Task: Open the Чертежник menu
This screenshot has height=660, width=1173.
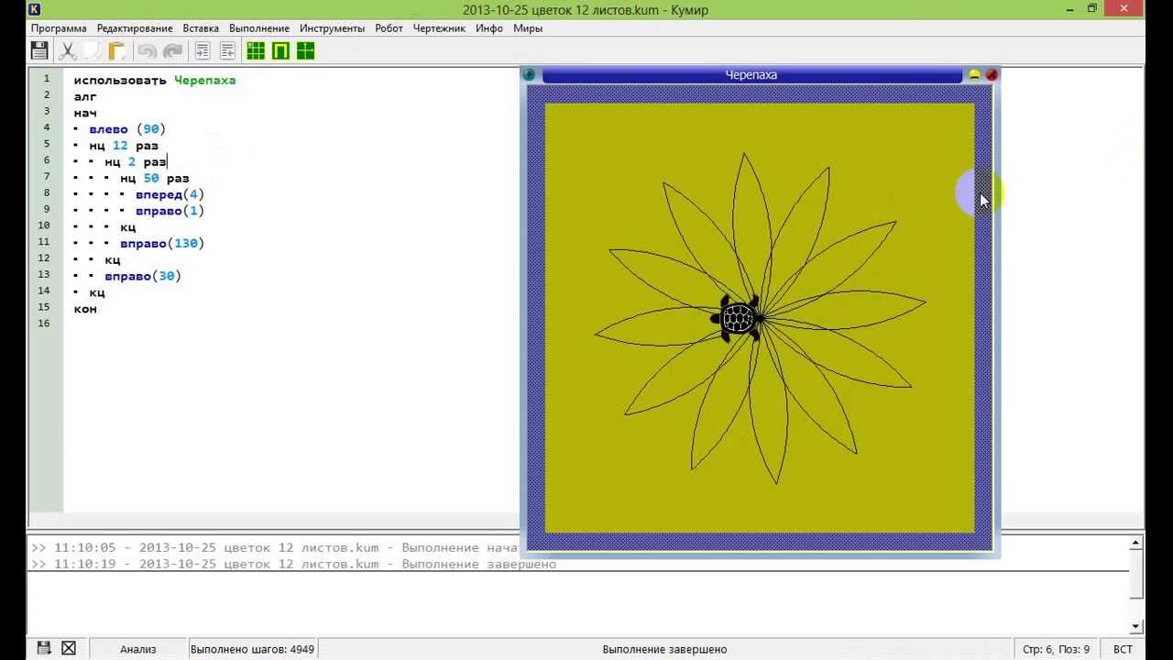Action: click(439, 28)
